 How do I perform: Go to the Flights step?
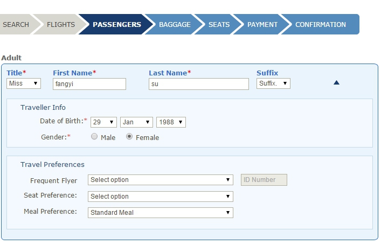(x=61, y=25)
